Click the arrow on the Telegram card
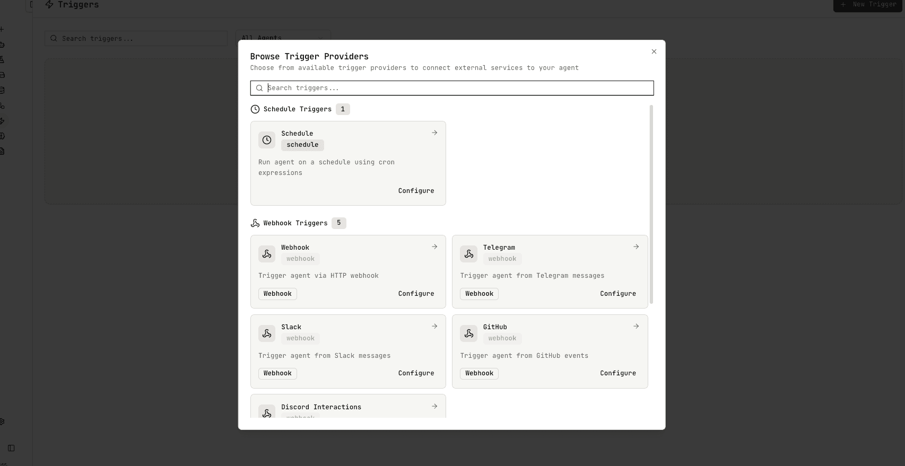 [636, 247]
